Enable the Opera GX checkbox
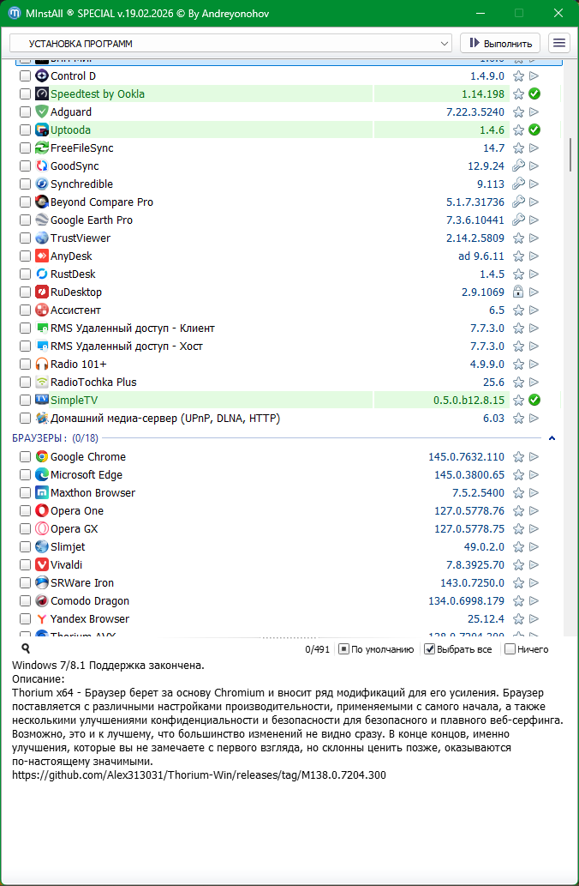The width and height of the screenshot is (579, 886). click(25, 529)
